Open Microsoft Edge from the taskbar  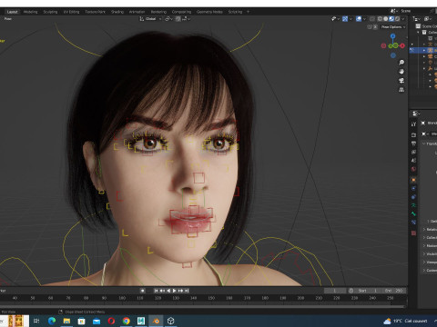[x=52, y=321]
